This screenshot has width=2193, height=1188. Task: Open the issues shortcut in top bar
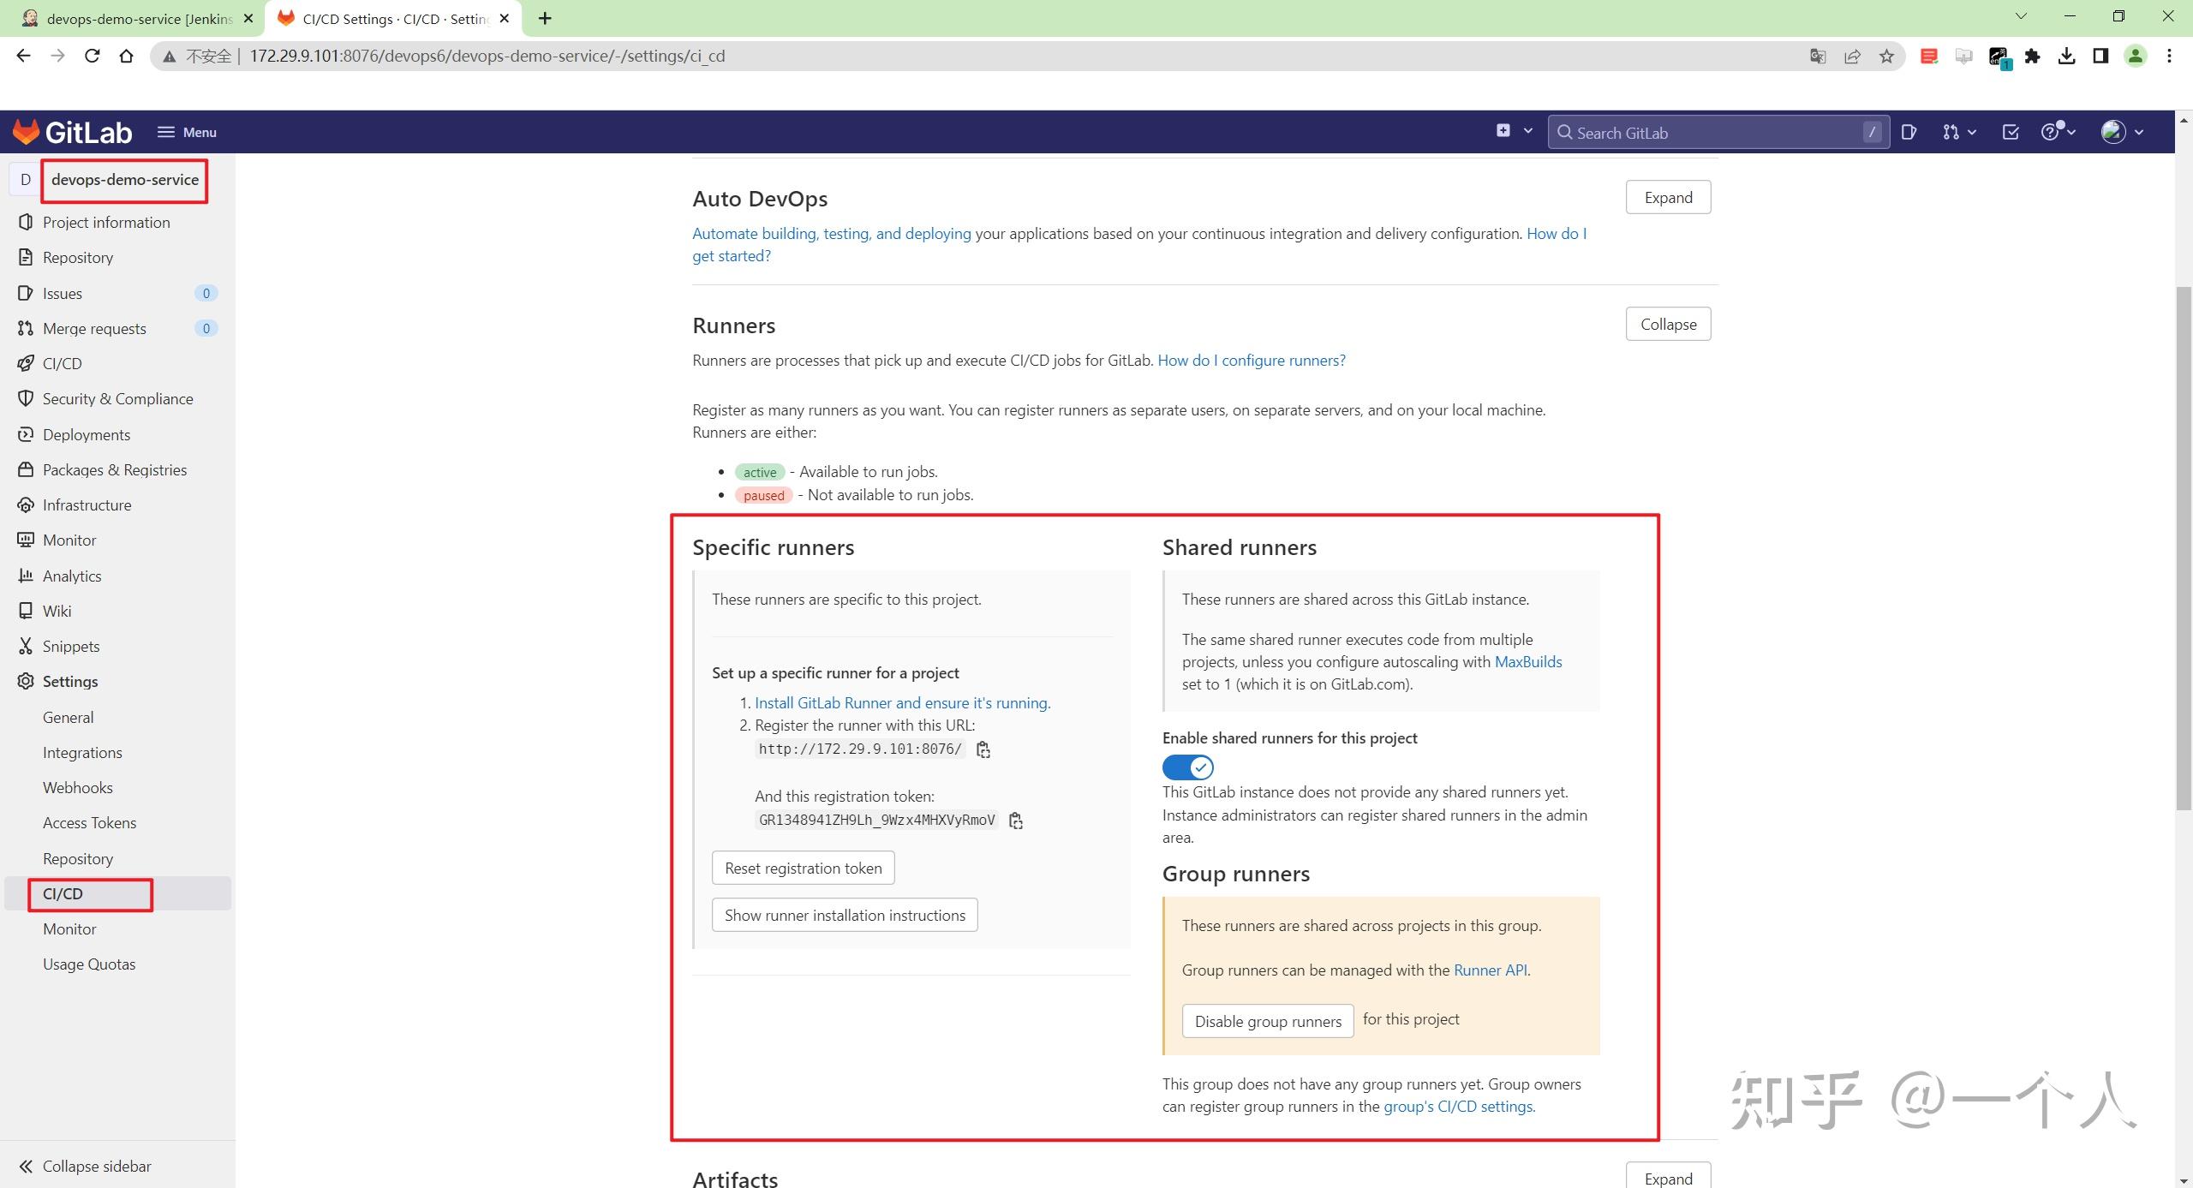[x=1909, y=132]
